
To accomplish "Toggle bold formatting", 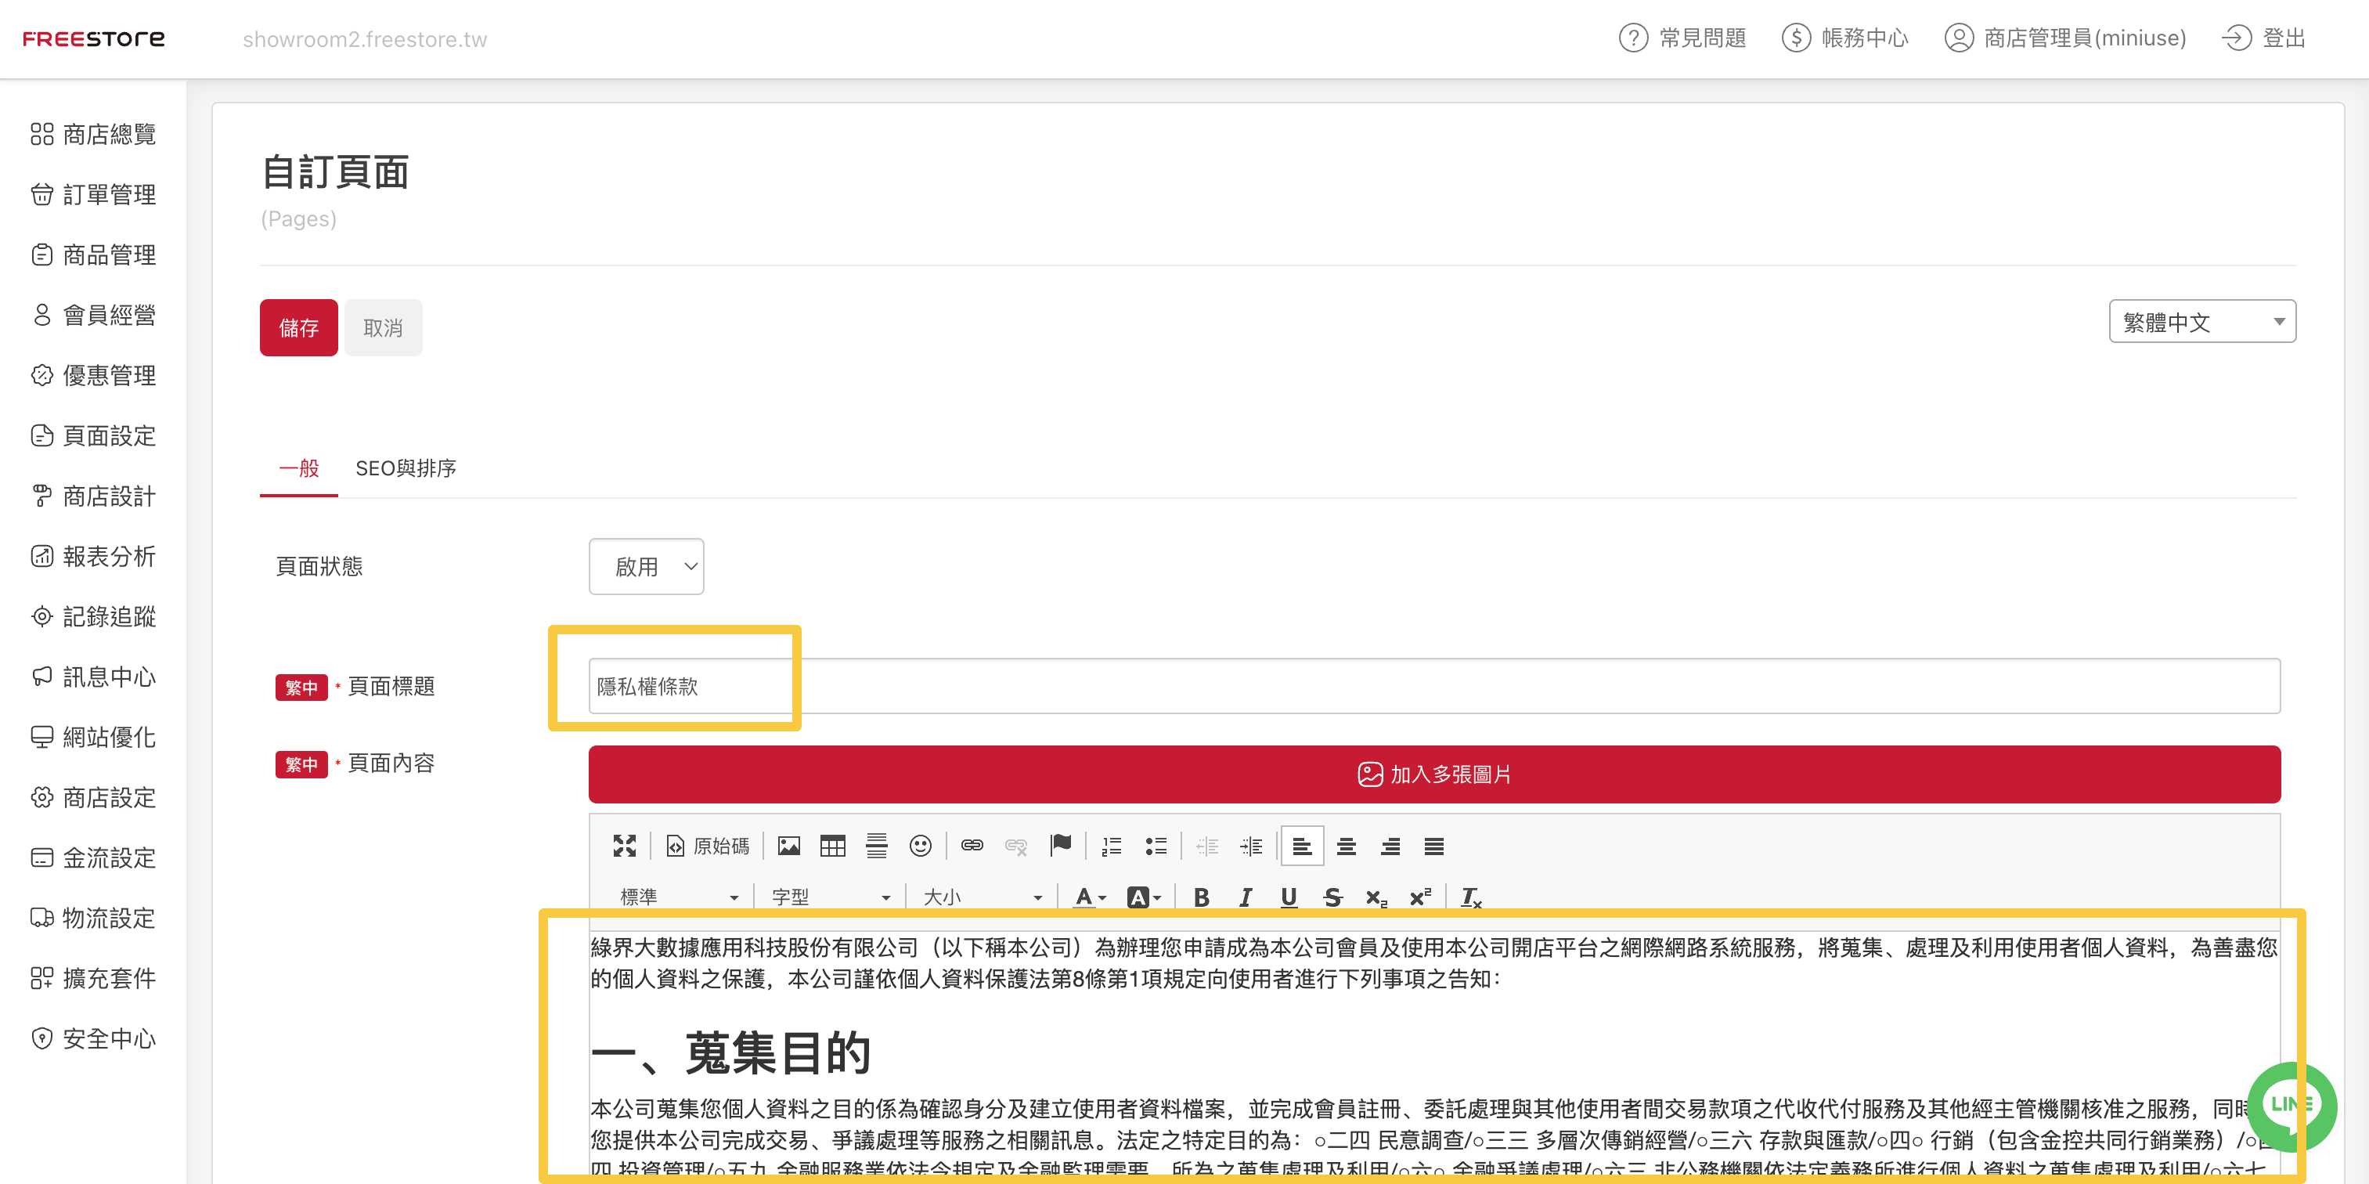I will (x=1200, y=897).
